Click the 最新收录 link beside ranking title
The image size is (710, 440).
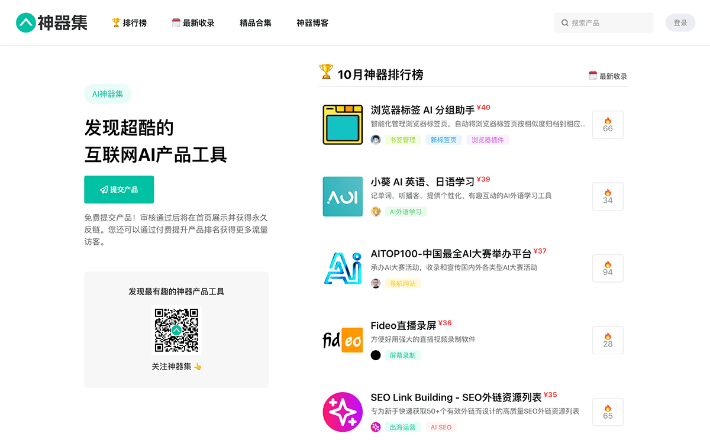[608, 76]
